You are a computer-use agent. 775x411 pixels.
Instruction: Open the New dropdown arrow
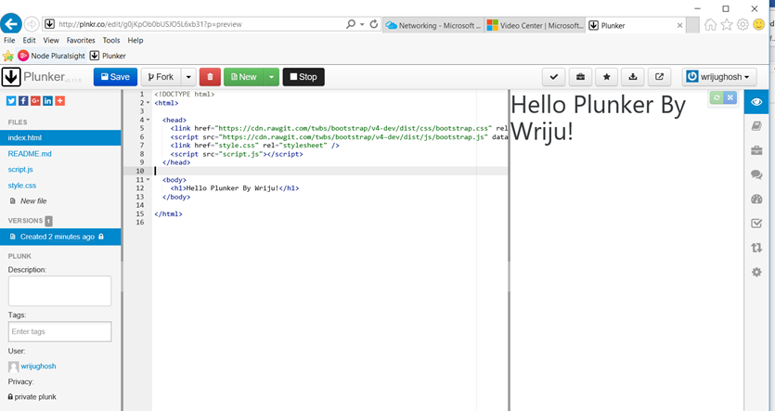(272, 77)
